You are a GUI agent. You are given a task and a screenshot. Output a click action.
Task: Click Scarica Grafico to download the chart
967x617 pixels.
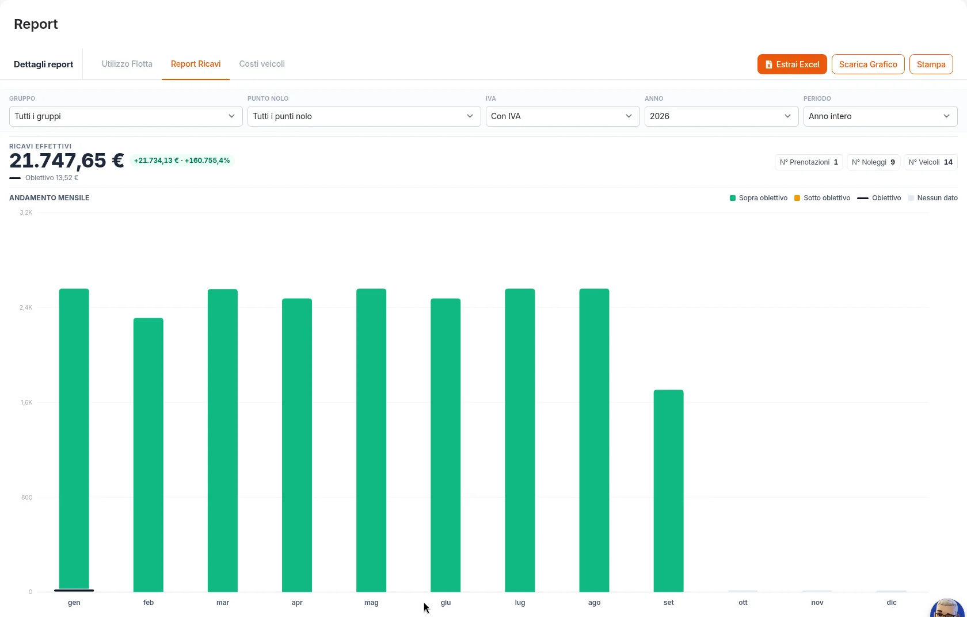(x=868, y=64)
